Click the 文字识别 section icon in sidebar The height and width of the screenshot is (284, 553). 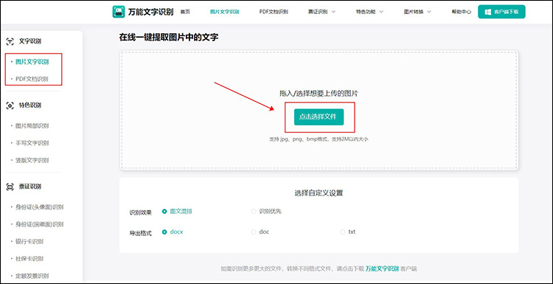(10, 41)
